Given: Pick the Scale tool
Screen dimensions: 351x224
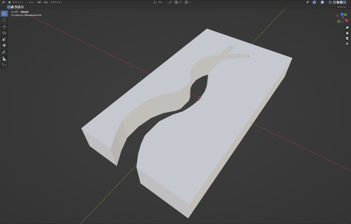Looking at the screenshot, I should click(4, 39).
